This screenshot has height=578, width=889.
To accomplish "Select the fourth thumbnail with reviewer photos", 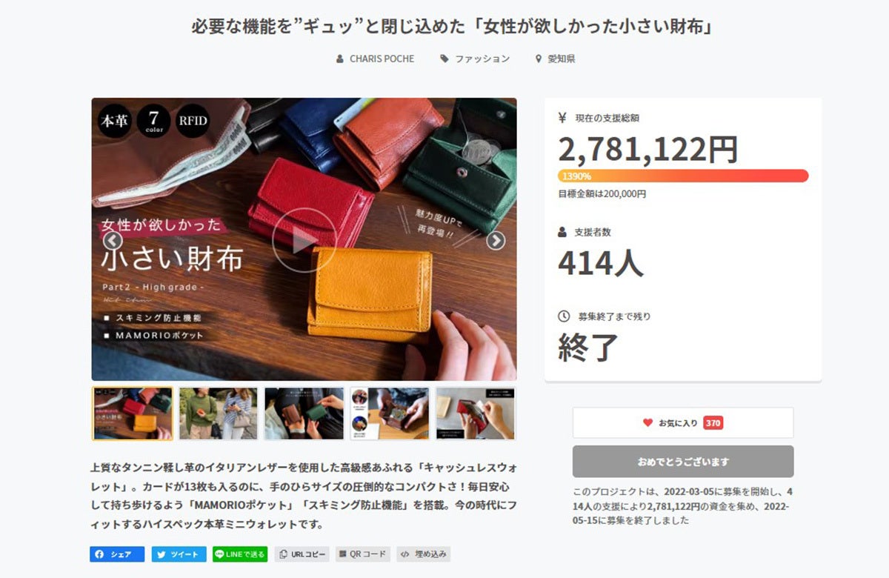I will [x=390, y=413].
